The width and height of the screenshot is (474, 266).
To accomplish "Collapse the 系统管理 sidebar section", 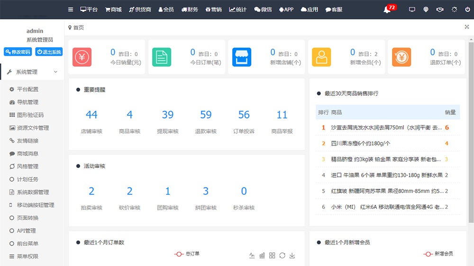I will click(32, 72).
